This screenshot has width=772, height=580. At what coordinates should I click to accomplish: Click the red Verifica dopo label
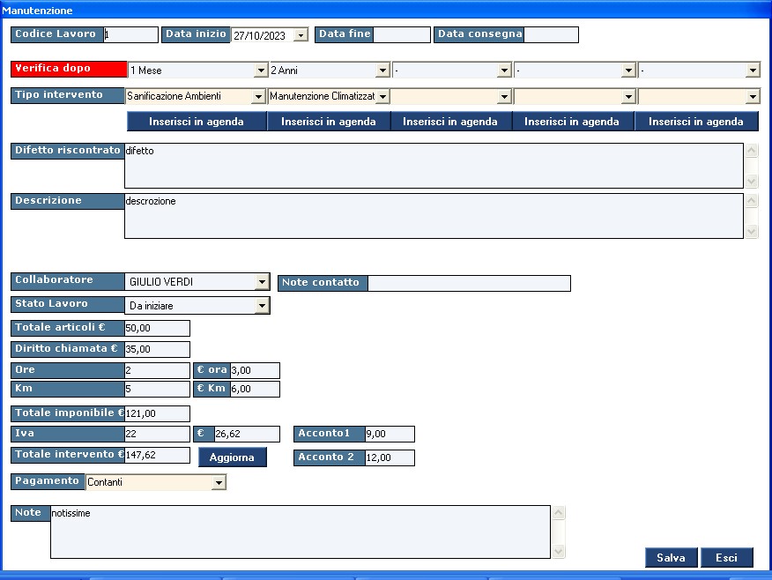(x=69, y=69)
